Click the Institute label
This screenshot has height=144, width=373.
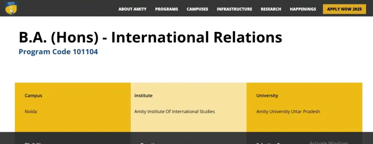(x=143, y=95)
